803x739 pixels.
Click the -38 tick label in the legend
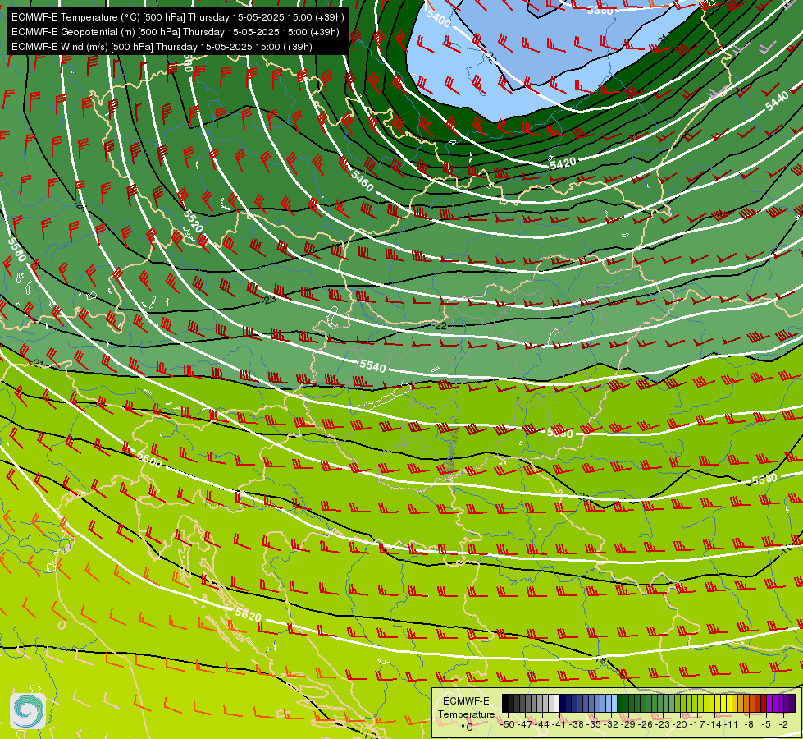pos(577,724)
